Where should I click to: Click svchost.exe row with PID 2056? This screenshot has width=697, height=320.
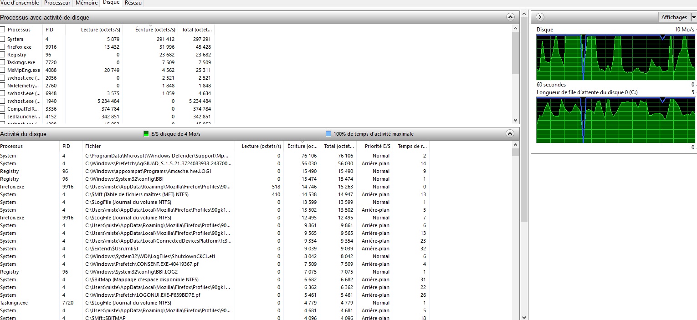(x=107, y=78)
